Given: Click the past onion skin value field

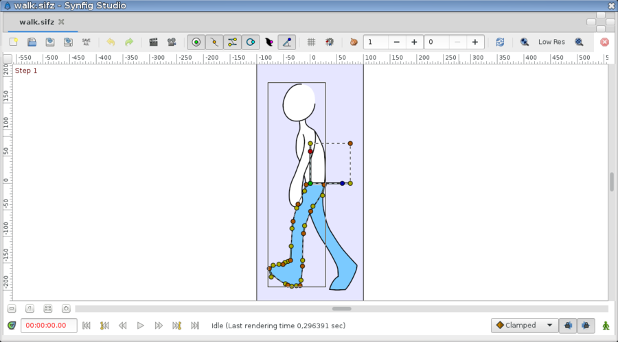Looking at the screenshot, I should tap(376, 42).
